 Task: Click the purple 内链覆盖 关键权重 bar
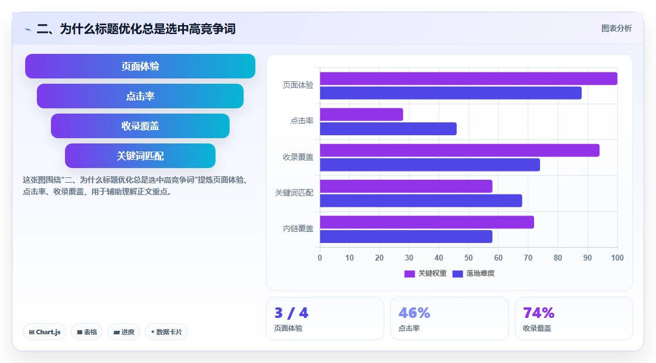tap(427, 222)
